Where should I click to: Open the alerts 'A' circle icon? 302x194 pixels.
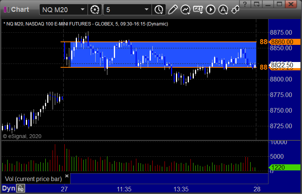coord(223,10)
